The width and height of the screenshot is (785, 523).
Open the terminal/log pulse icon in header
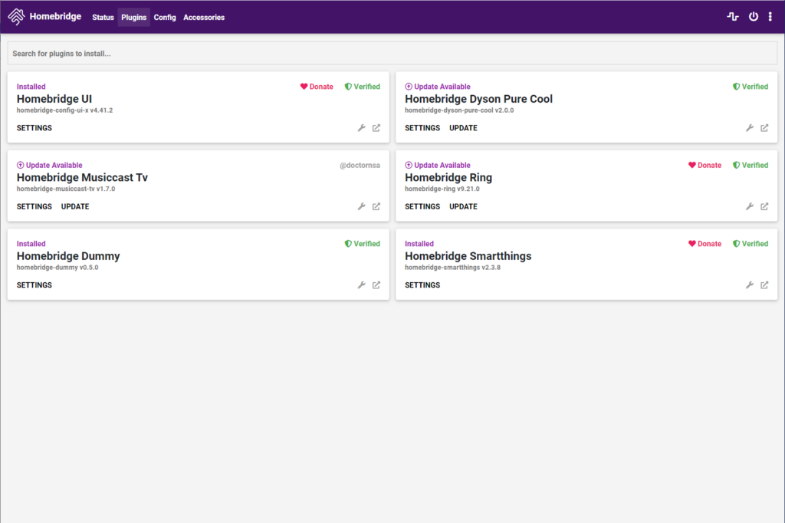coord(732,17)
